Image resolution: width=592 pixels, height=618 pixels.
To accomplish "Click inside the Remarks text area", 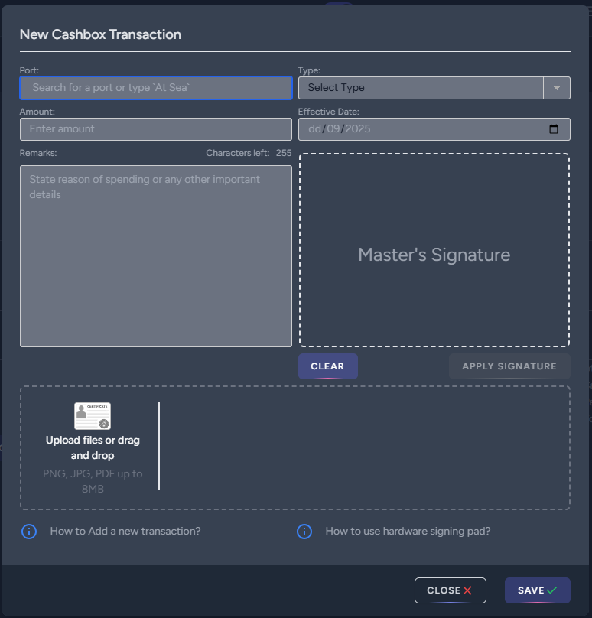I will click(x=156, y=256).
